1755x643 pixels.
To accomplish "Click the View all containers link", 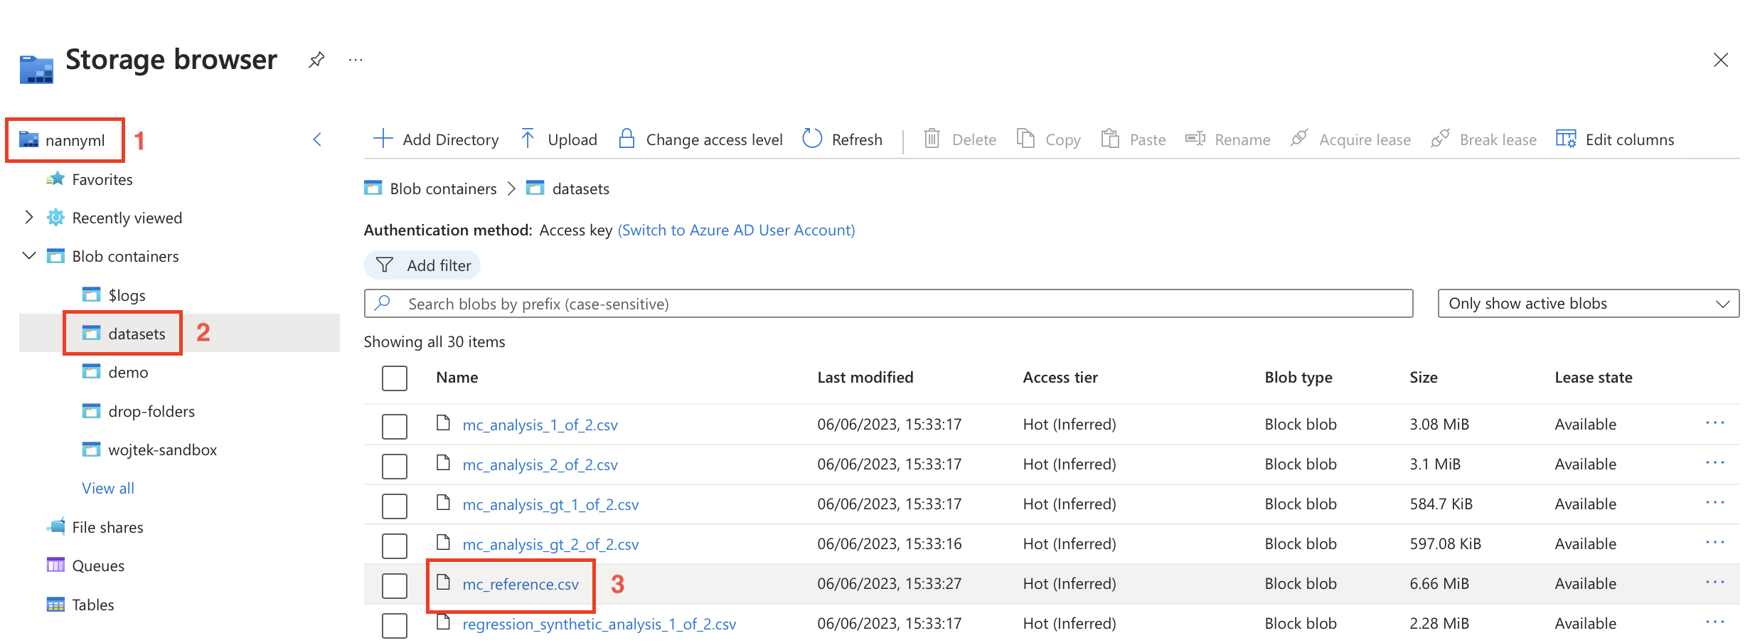I will point(108,489).
